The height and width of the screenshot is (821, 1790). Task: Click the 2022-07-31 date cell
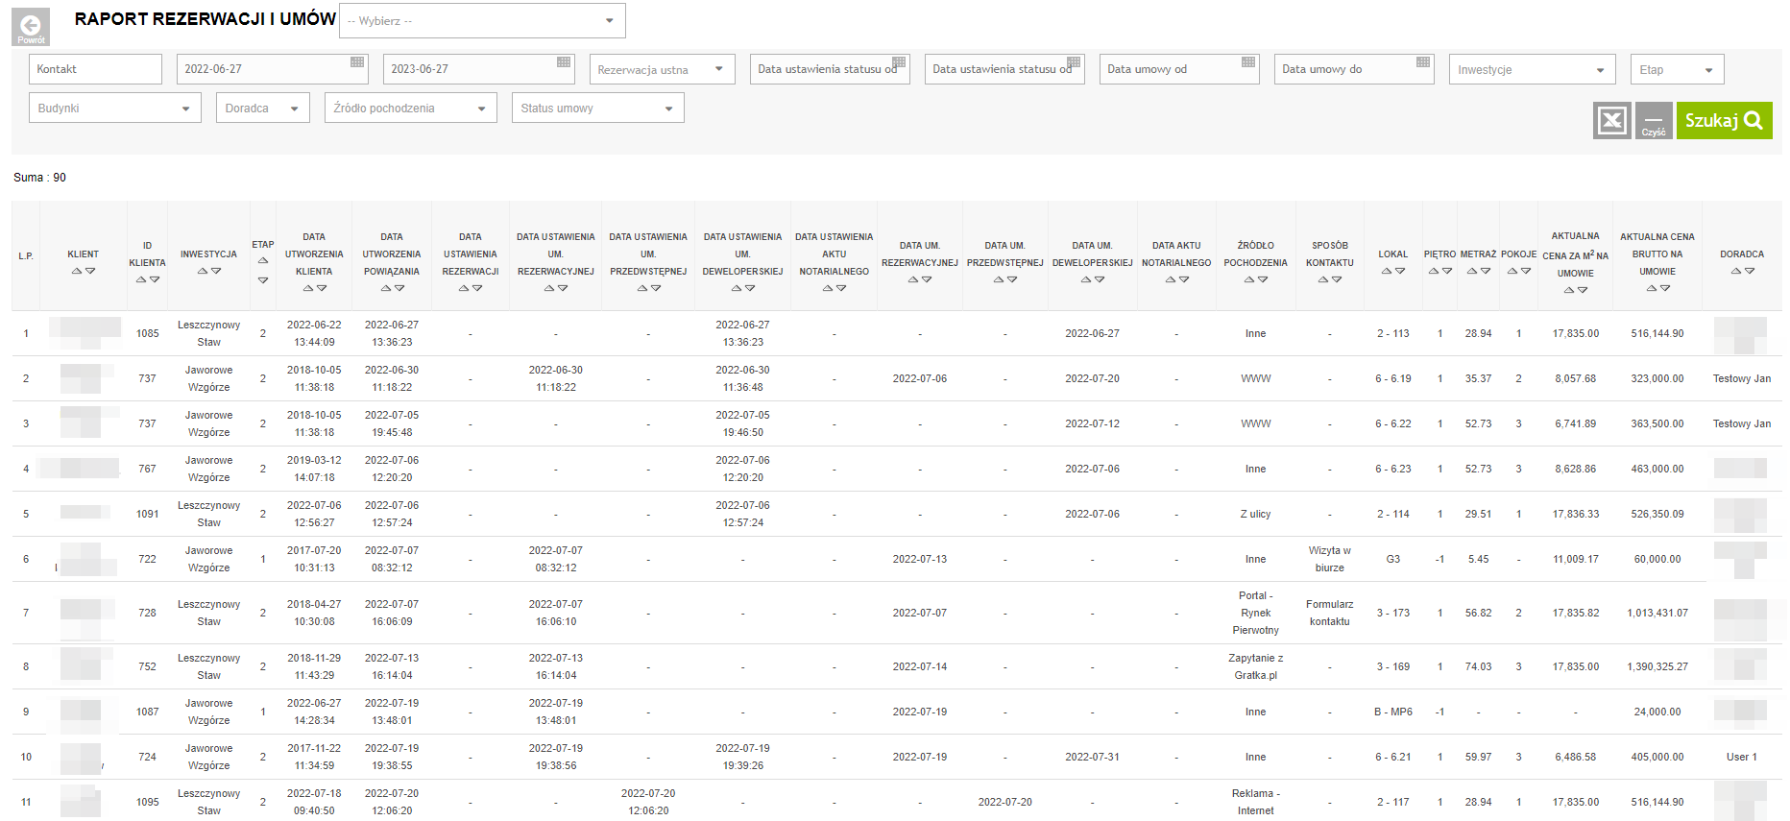(x=1092, y=757)
